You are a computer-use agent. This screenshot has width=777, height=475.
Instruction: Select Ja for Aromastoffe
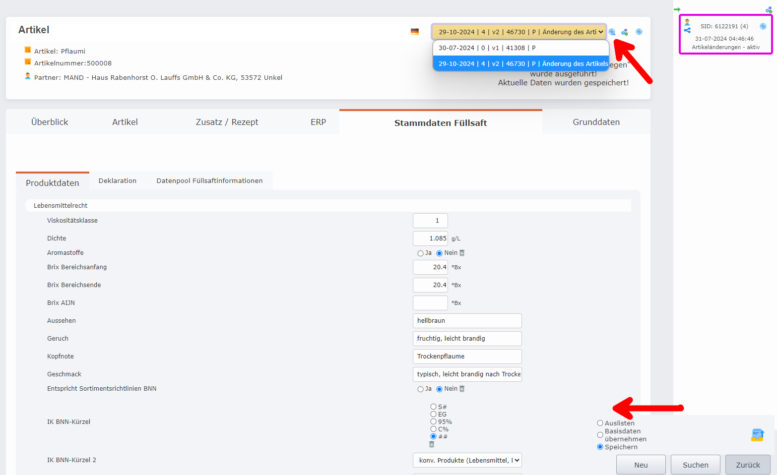pos(420,253)
